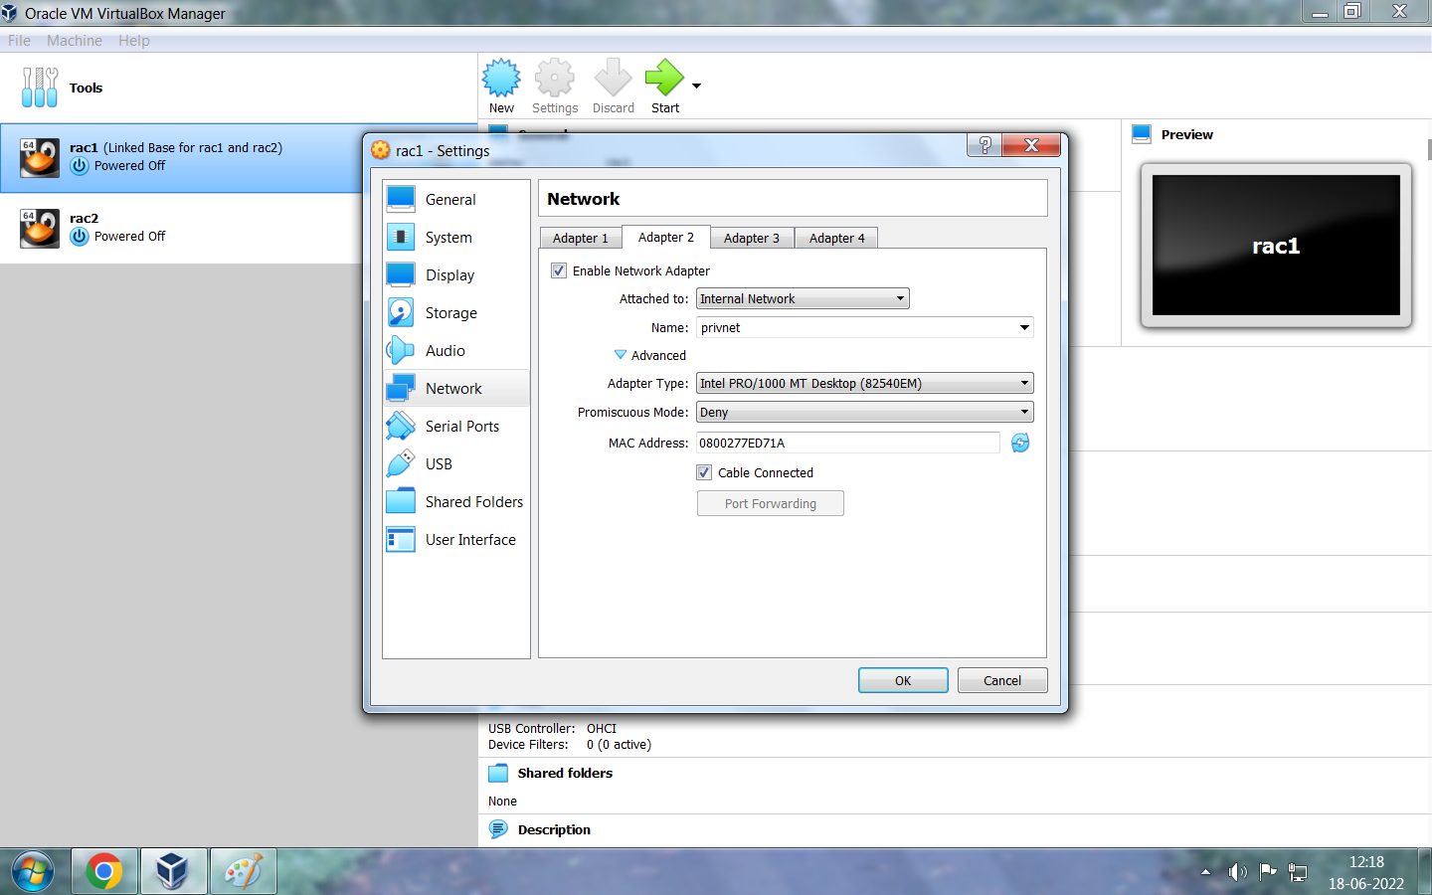
Task: Click the Description section icon
Action: 498,829
